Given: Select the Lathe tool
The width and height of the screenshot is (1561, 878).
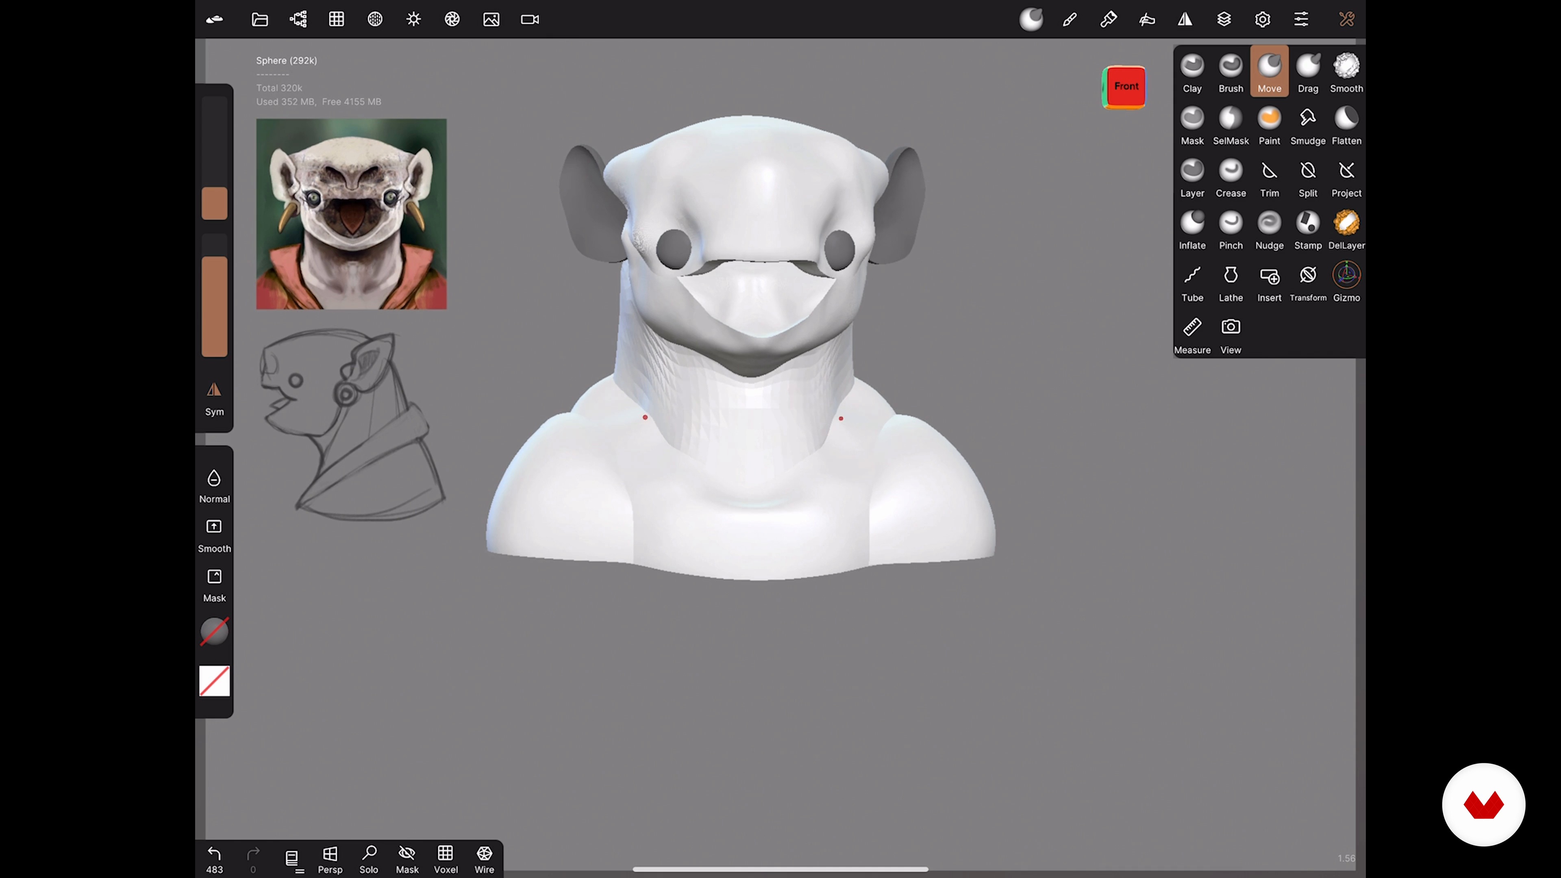Looking at the screenshot, I should pos(1231,283).
